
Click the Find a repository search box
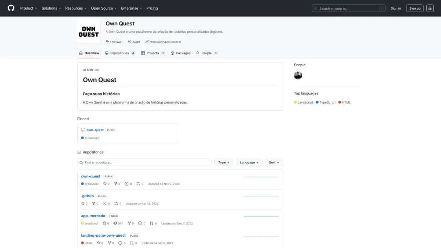tap(144, 162)
